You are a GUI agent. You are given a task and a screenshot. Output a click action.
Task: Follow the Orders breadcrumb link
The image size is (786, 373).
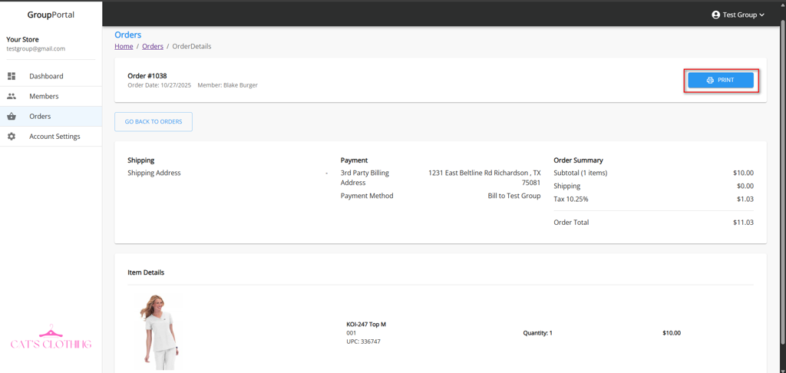coord(153,46)
